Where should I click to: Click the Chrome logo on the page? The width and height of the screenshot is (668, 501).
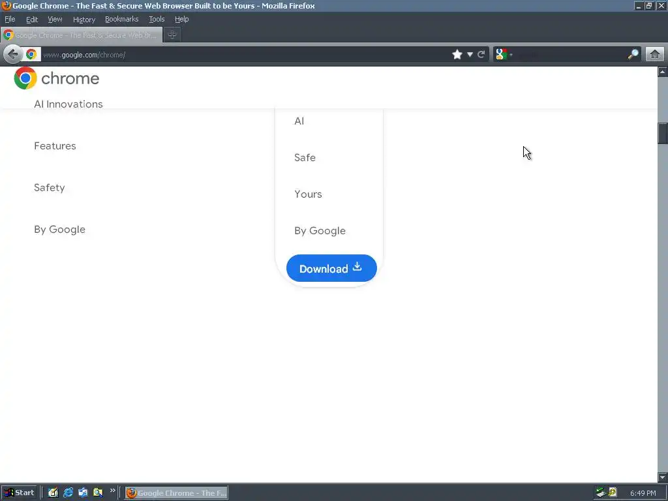(25, 78)
